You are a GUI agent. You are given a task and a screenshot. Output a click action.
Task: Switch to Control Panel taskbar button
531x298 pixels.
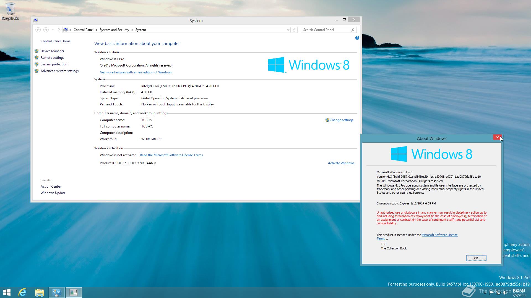click(x=57, y=292)
